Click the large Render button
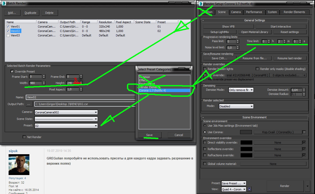315x194 pixels. click(x=285, y=186)
